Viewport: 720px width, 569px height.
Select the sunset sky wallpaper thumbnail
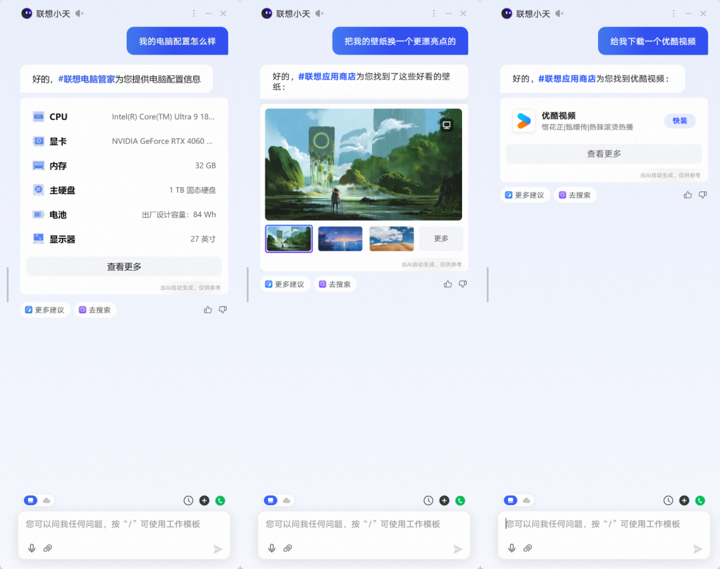[340, 238]
